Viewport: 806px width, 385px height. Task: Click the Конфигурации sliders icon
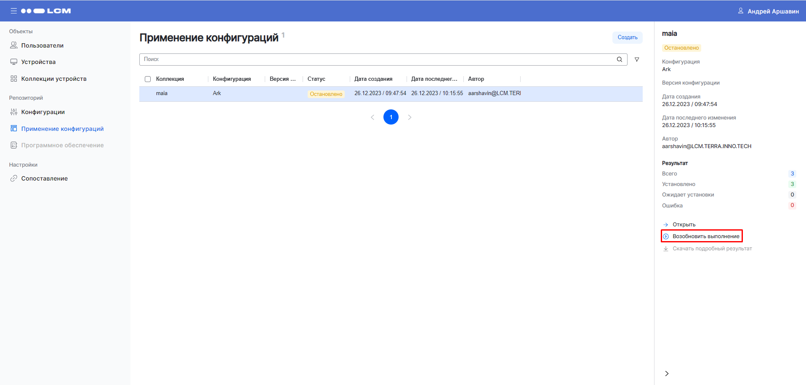(x=14, y=112)
